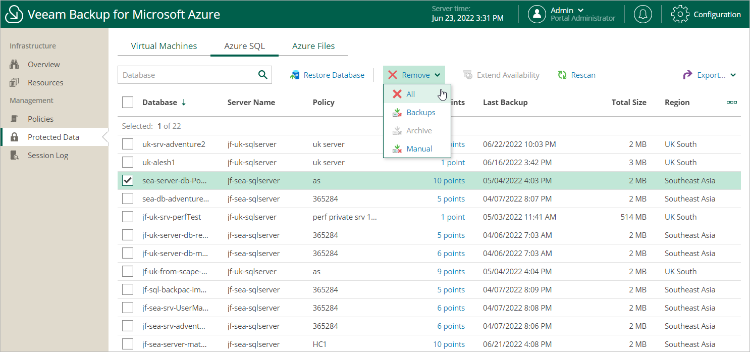Switch to the Virtual Machines tab
This screenshot has height=352, width=750.
pyautogui.click(x=164, y=46)
